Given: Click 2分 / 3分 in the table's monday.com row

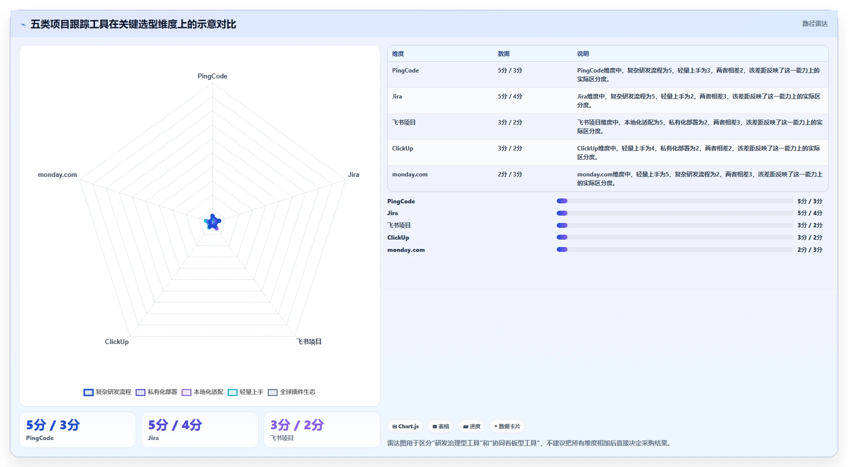Looking at the screenshot, I should click(510, 174).
